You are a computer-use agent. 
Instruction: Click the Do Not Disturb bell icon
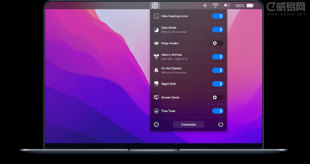point(157,70)
